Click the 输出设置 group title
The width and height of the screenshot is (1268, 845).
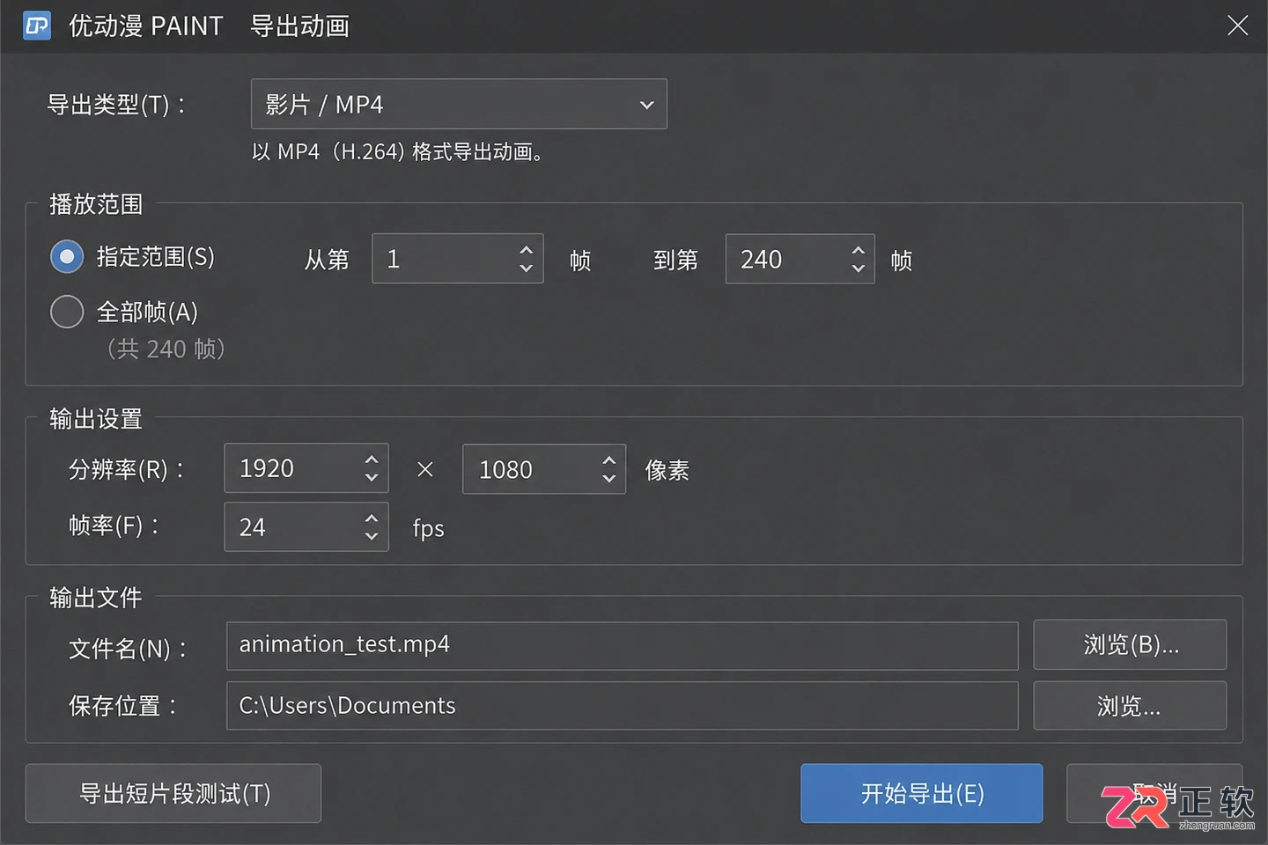pos(96,419)
